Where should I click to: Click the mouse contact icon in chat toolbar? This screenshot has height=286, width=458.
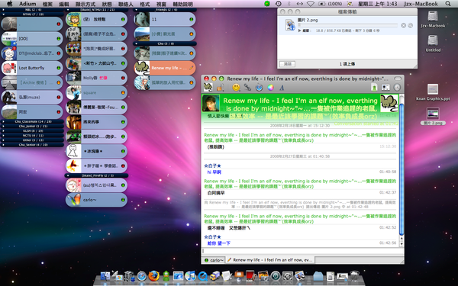pos(208,87)
